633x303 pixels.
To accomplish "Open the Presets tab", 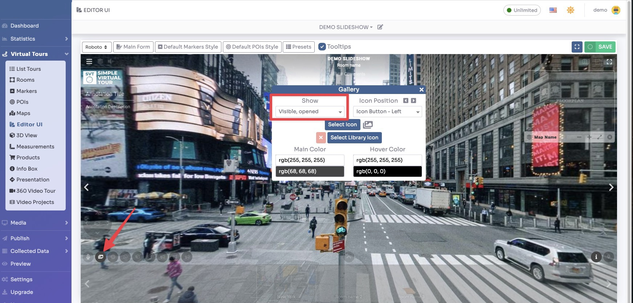I will (x=298, y=47).
